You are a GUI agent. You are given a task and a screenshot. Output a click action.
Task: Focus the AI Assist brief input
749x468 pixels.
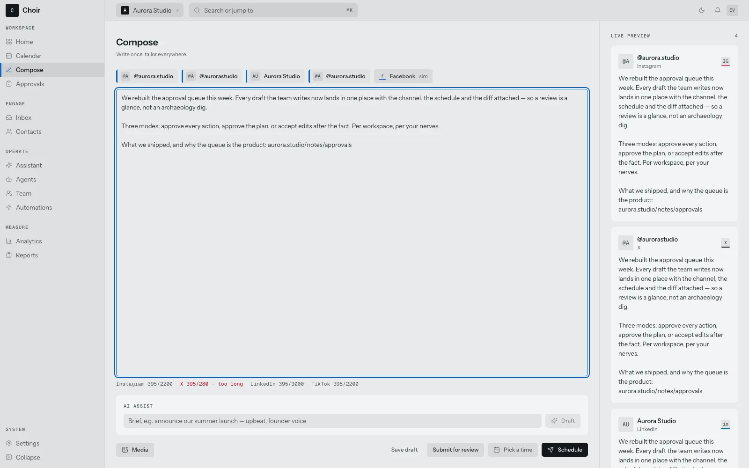click(x=332, y=421)
